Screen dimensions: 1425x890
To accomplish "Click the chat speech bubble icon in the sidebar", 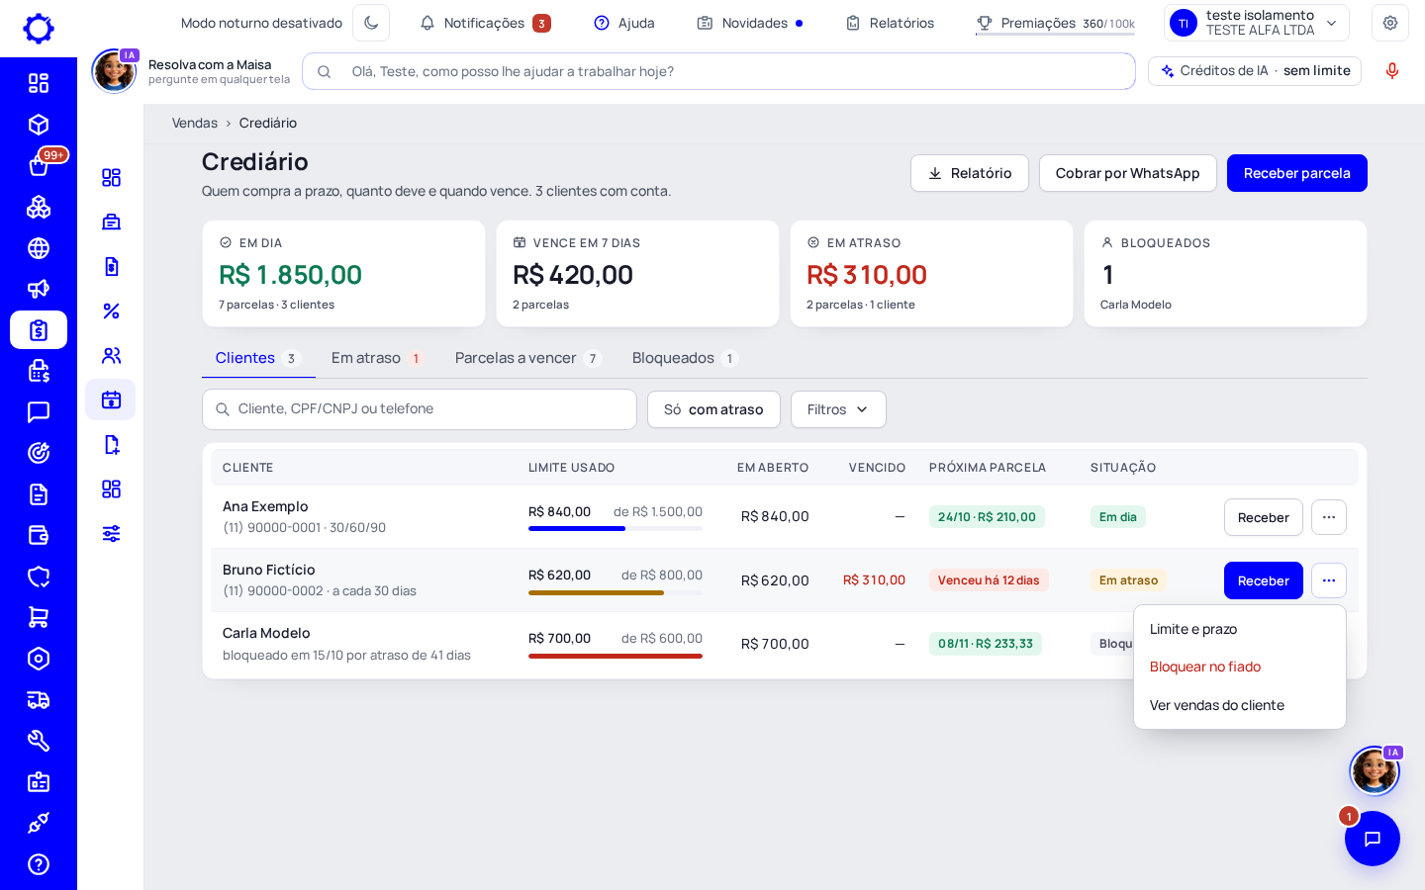I will 39,411.
